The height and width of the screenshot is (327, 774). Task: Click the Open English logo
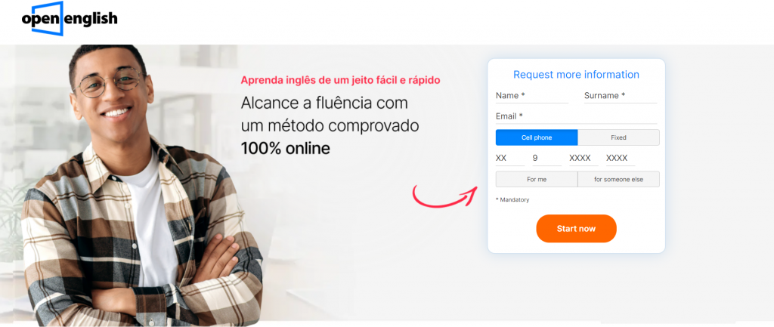[x=70, y=19]
